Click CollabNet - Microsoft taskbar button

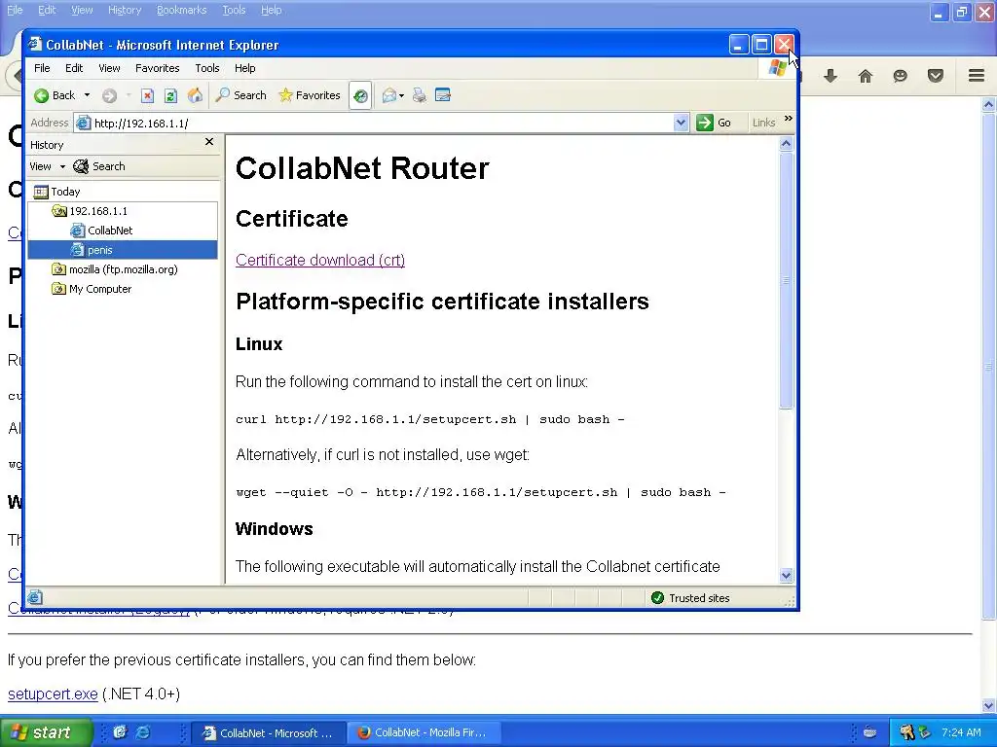(268, 732)
